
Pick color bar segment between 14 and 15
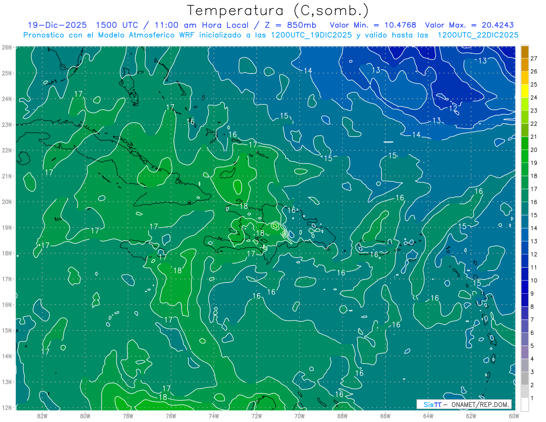tap(525, 222)
